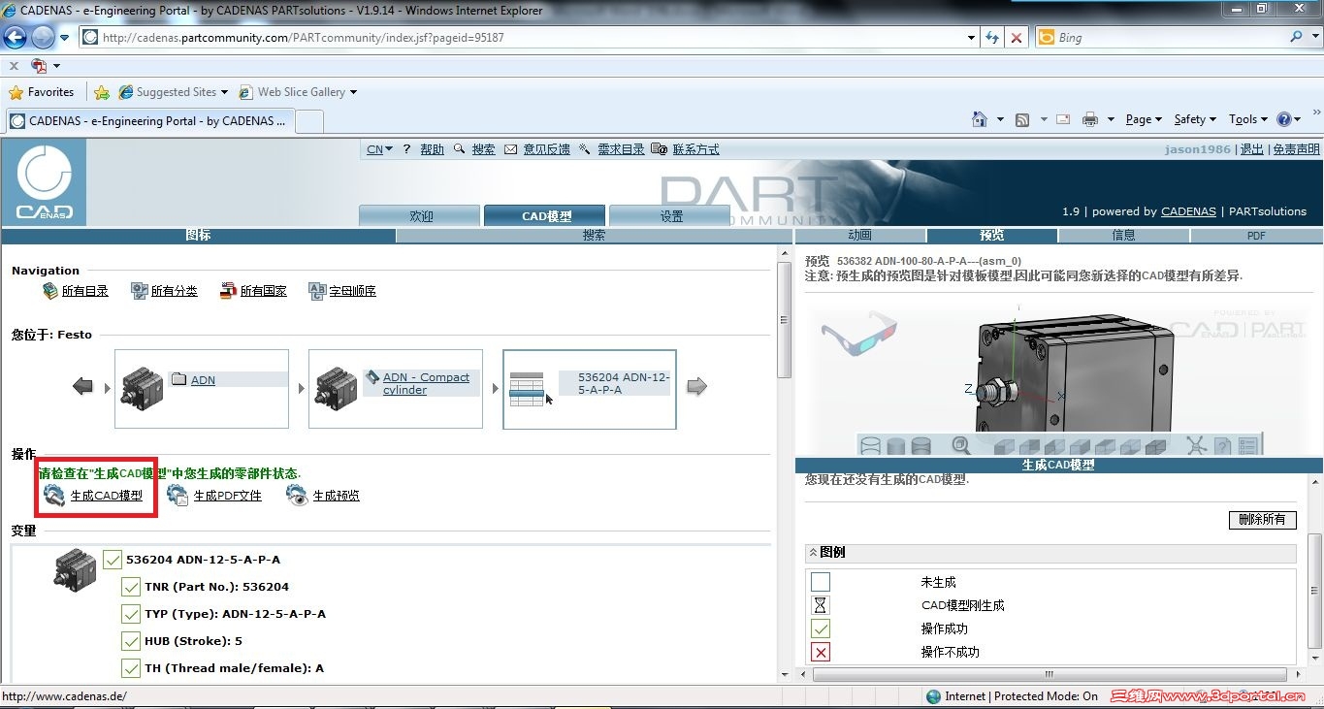
Task: Click the zoom magnifier in preview toolbar
Action: tap(960, 445)
